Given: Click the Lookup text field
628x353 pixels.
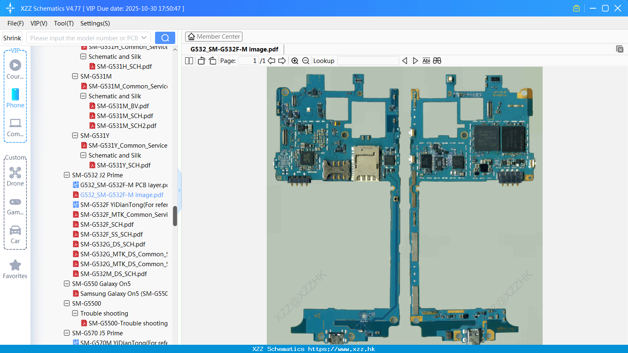Looking at the screenshot, I should click(368, 61).
